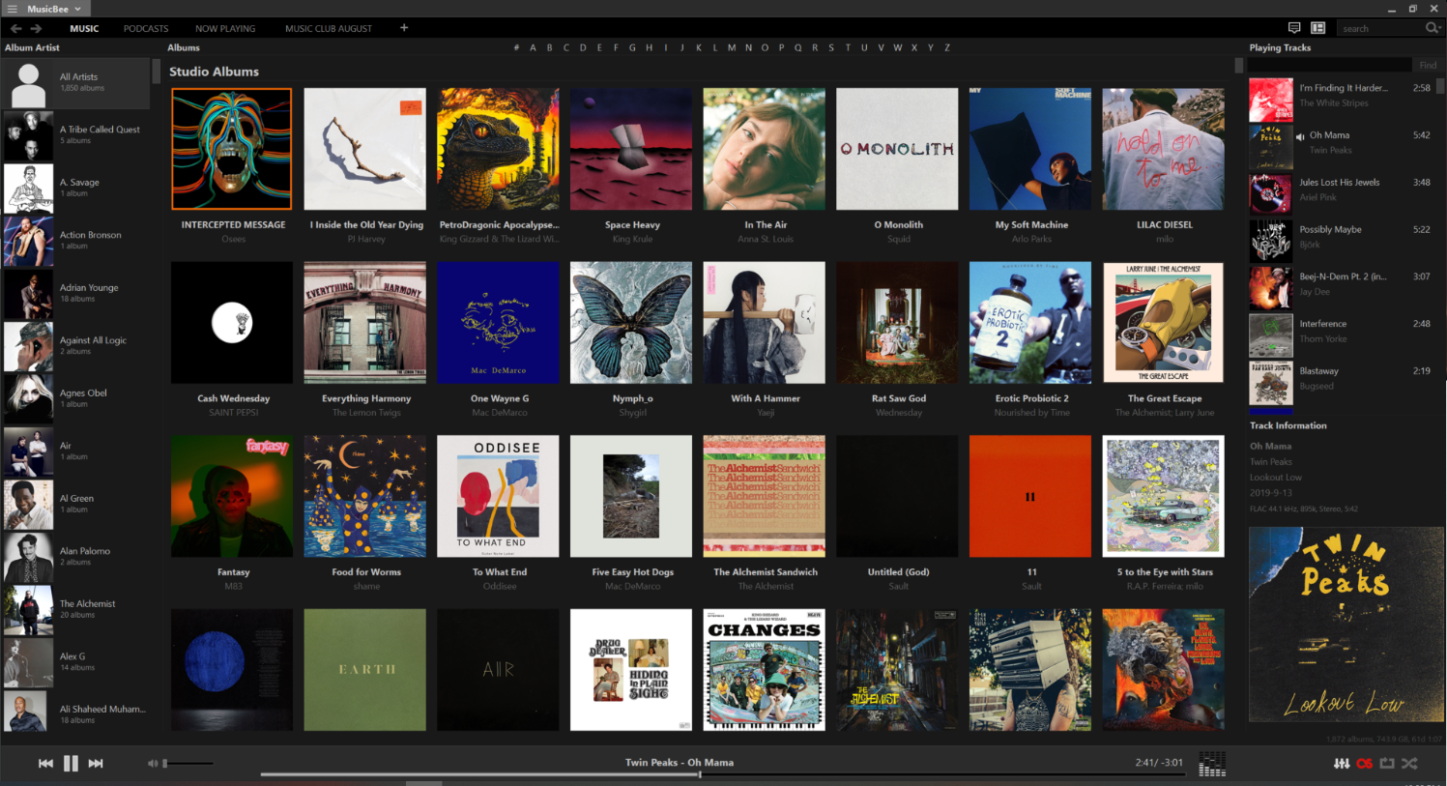The width and height of the screenshot is (1447, 786).
Task: Jump to the # symbol in album index
Action: [516, 47]
